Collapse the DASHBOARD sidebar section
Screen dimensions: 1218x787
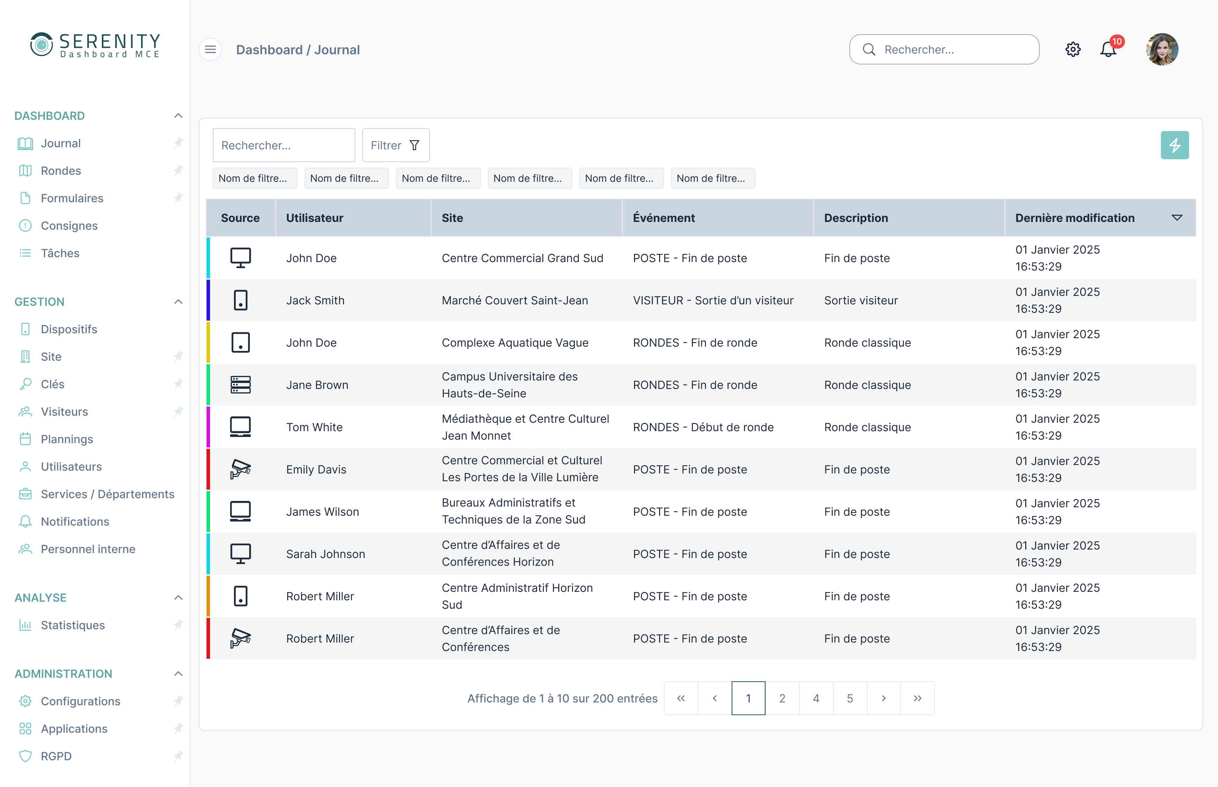(x=178, y=116)
